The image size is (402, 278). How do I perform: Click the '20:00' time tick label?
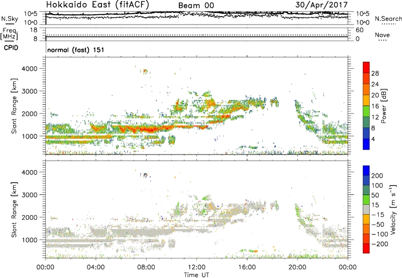click(x=297, y=267)
